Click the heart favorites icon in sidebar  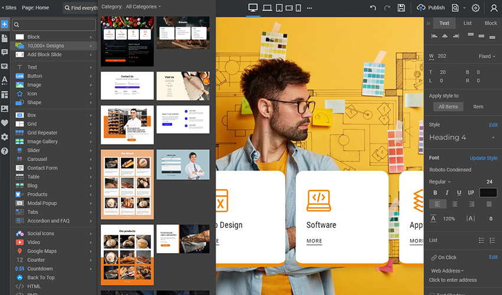point(5,123)
